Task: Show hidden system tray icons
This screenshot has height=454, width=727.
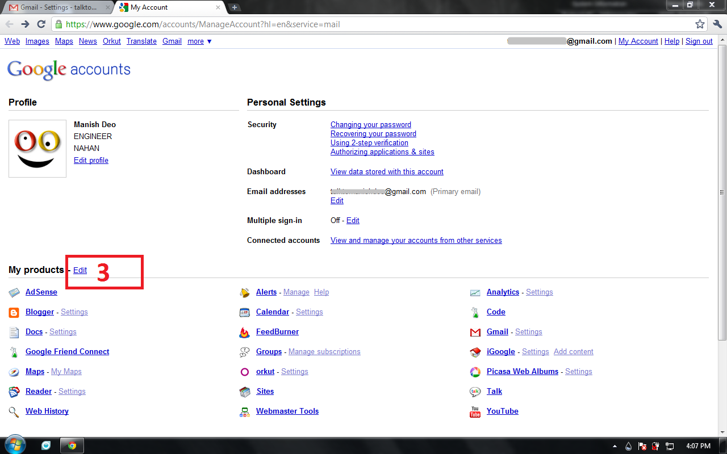Action: pyautogui.click(x=616, y=446)
